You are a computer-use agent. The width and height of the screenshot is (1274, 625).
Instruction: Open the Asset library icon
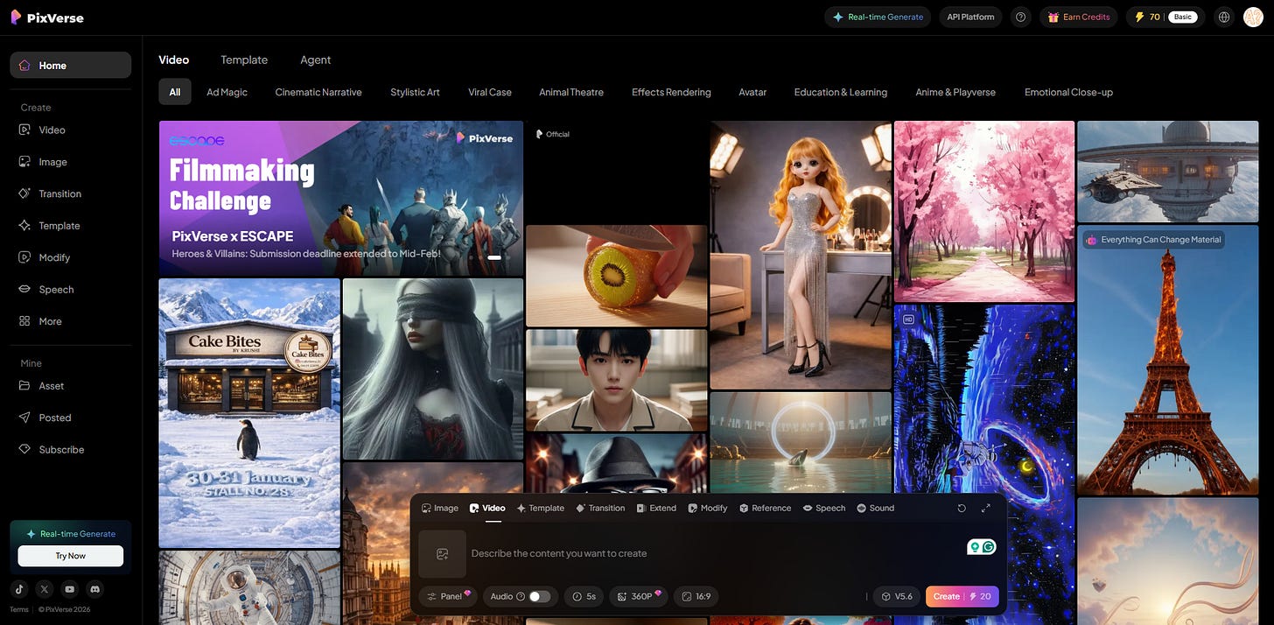pos(26,385)
